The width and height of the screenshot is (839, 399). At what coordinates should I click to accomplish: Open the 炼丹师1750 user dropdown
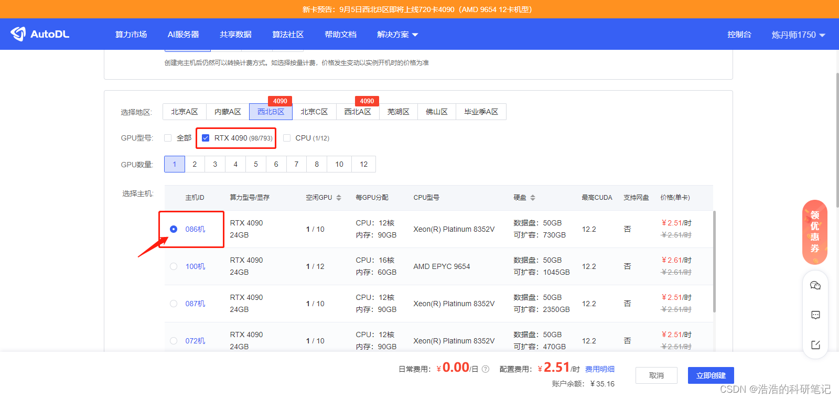click(x=798, y=35)
